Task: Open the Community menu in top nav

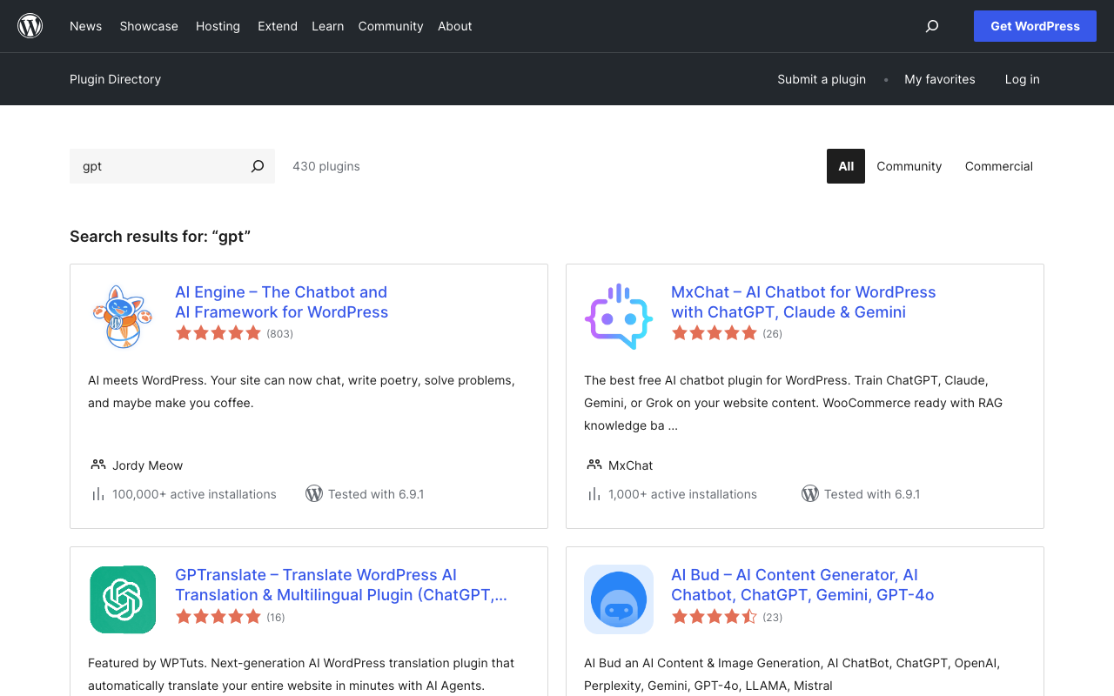Action: coord(391,26)
